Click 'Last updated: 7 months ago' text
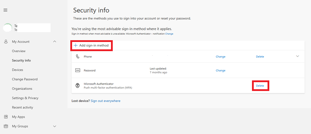Viewport: 311px width, 134px height. (x=158, y=71)
